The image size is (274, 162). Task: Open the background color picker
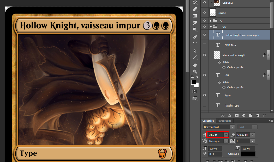(x=197, y=86)
